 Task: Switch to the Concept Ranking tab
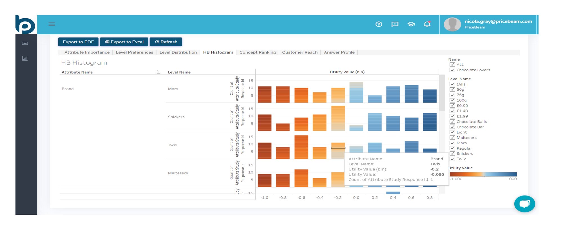tap(257, 52)
